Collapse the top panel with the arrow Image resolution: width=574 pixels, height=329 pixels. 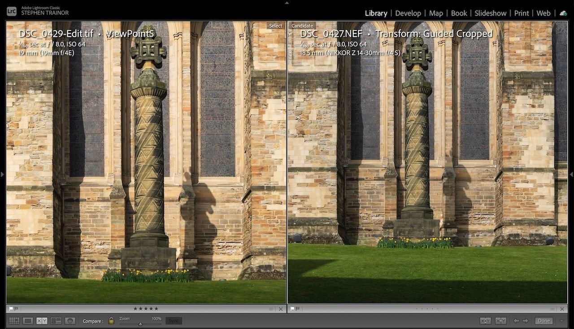[x=287, y=3]
